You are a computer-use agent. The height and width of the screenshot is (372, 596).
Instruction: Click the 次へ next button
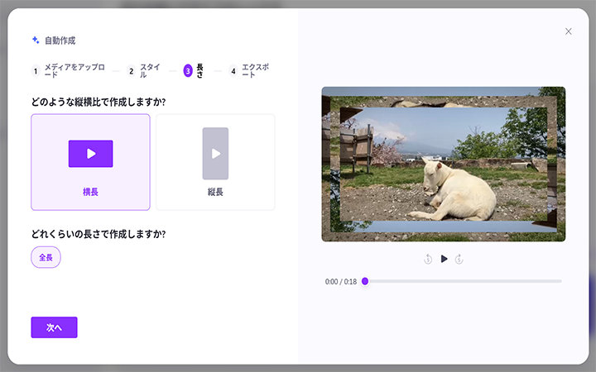click(x=54, y=327)
